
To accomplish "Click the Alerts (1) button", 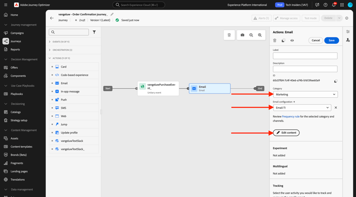I will click(x=262, y=18).
